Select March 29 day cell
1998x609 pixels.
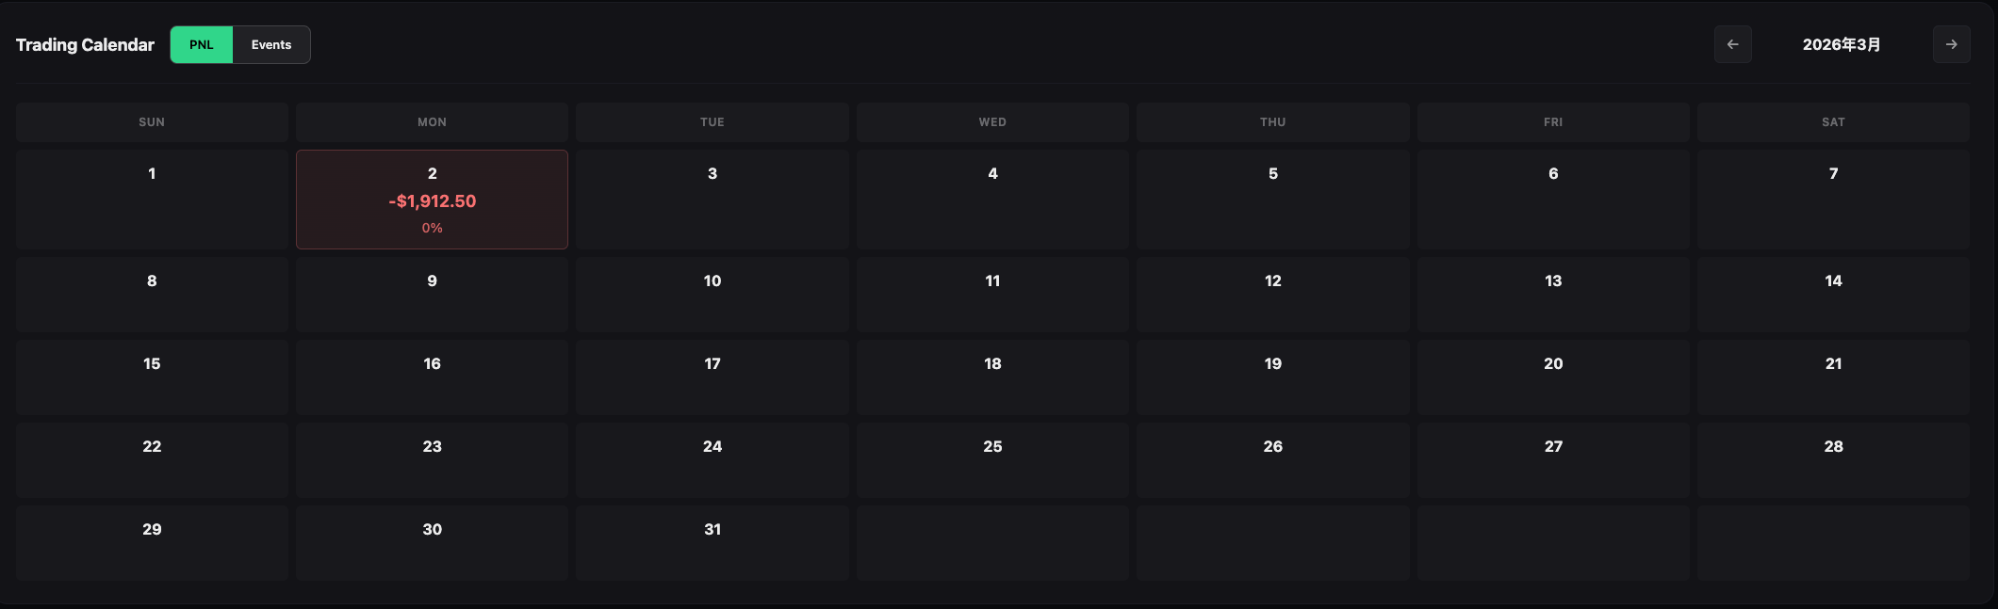(x=152, y=542)
